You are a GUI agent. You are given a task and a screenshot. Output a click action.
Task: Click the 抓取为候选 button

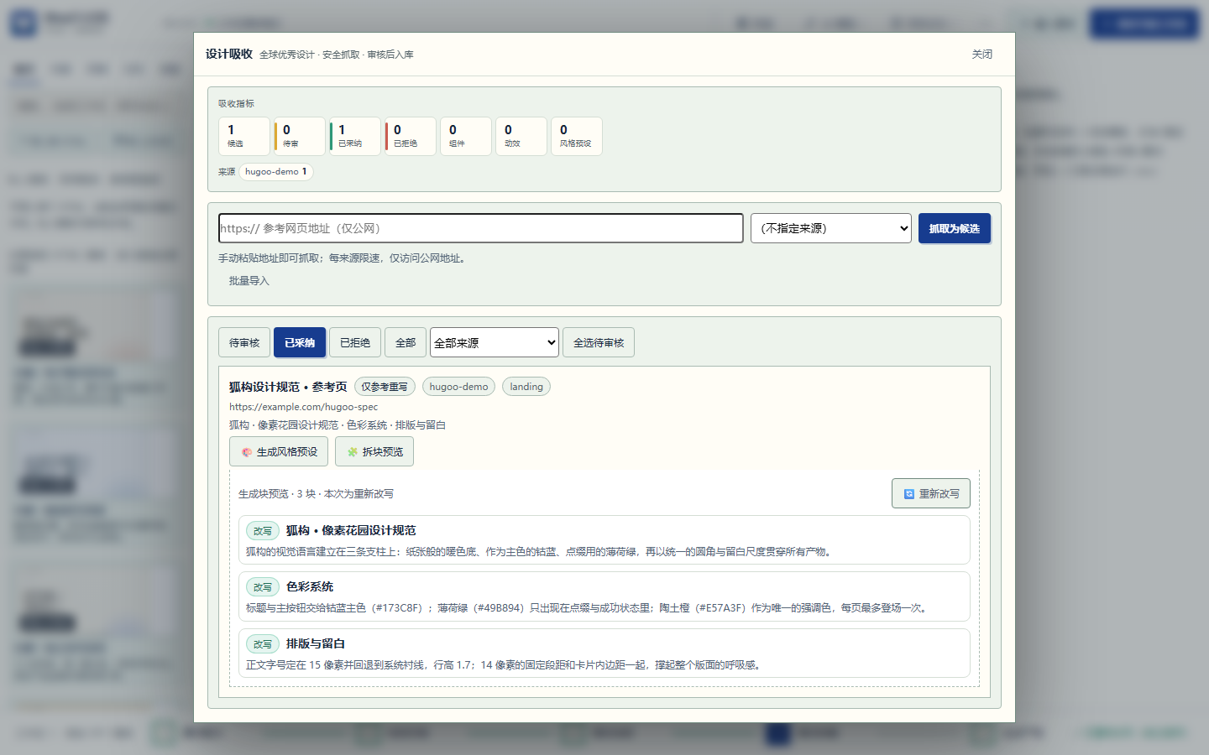[955, 228]
